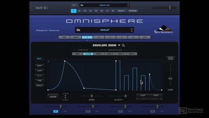Select part 5 button

pyautogui.click(x=96, y=11)
